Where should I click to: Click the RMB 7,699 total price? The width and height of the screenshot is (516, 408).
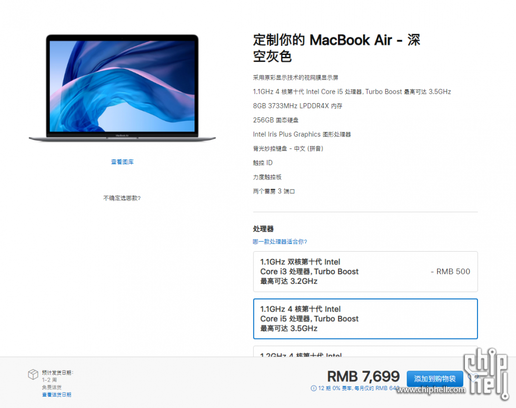(x=363, y=376)
